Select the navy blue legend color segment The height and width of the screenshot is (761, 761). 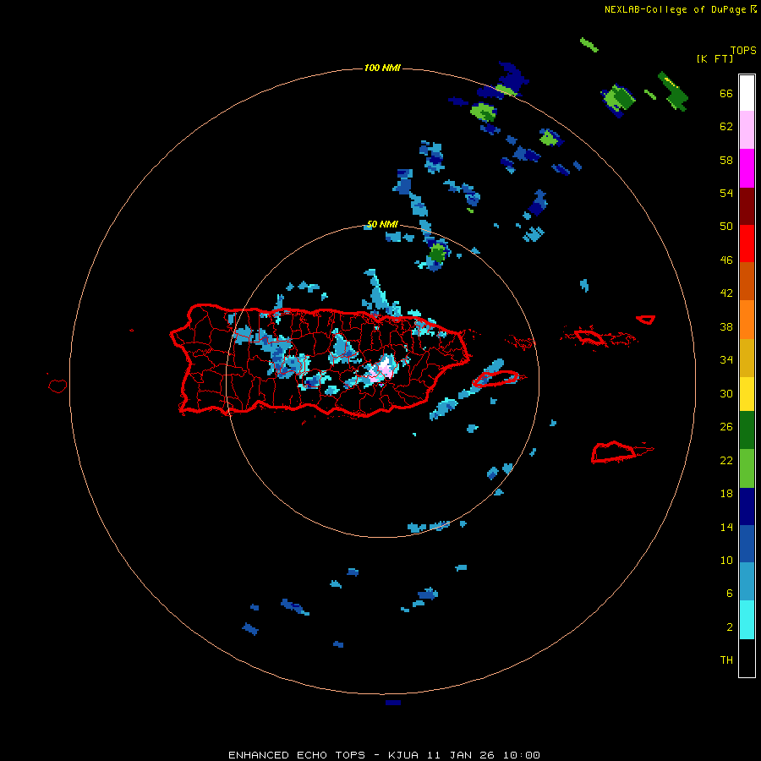(x=747, y=506)
